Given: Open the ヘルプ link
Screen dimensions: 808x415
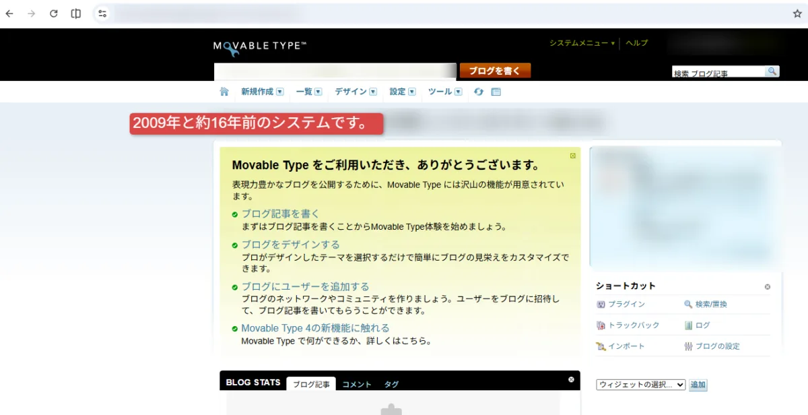Looking at the screenshot, I should (x=636, y=43).
